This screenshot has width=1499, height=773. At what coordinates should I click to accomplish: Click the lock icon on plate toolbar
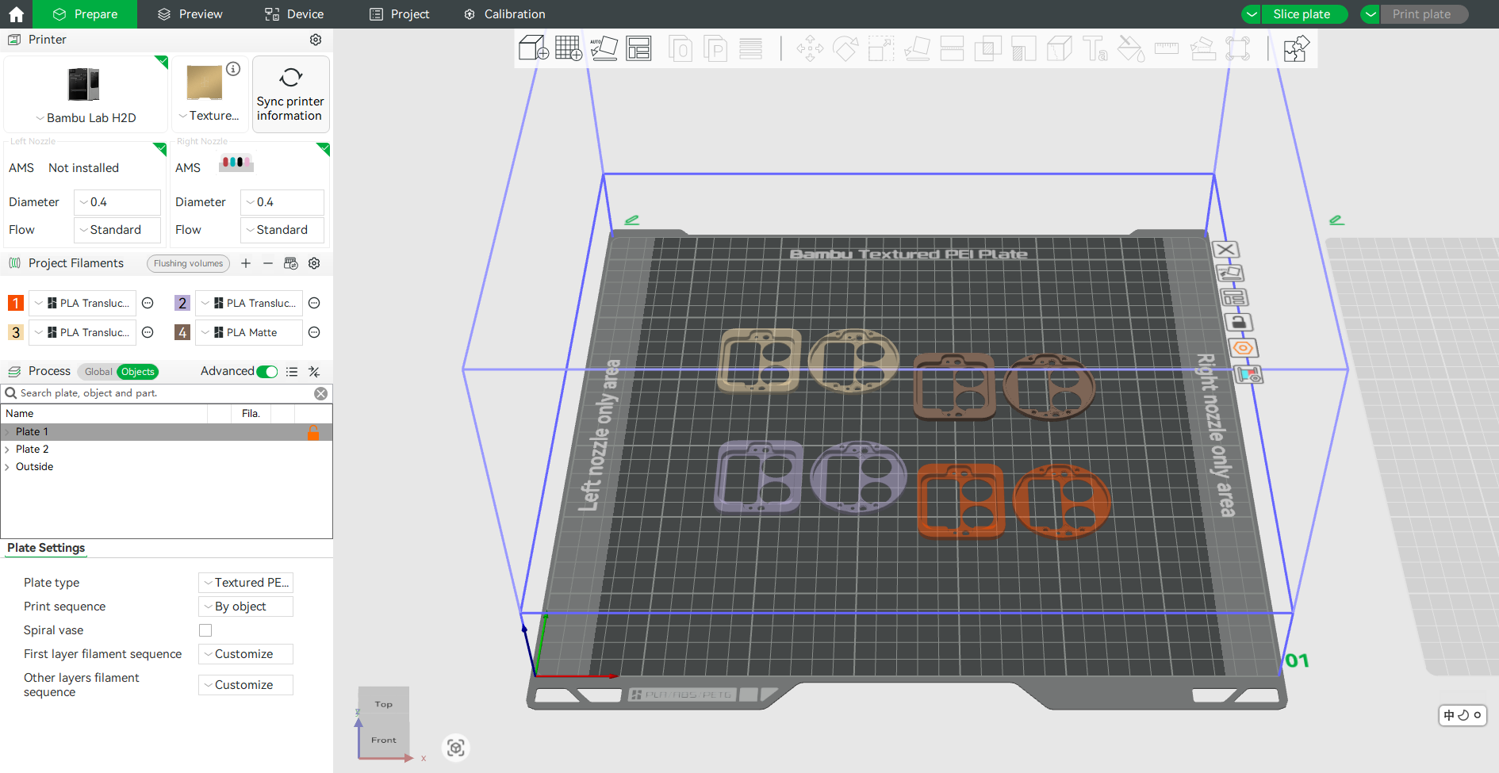(x=1238, y=323)
